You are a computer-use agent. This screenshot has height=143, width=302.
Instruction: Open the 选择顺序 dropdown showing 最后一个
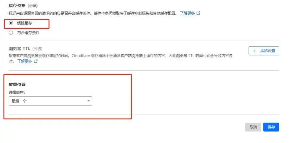tap(50, 101)
